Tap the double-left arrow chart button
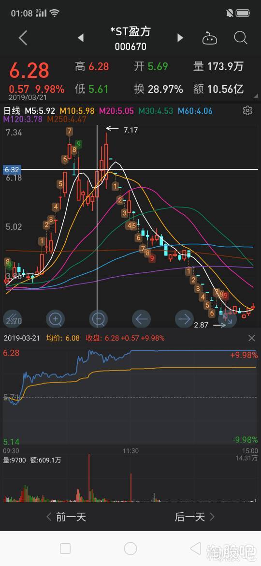Viewport: 261px width, 566px height. 12,319
